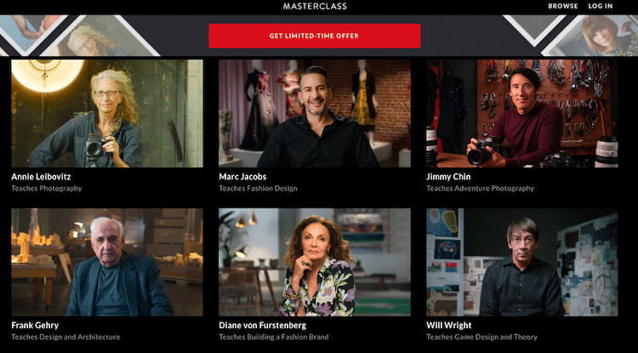Click Teaches Design and Architecture subtitle
This screenshot has width=638, height=353.
(66, 337)
